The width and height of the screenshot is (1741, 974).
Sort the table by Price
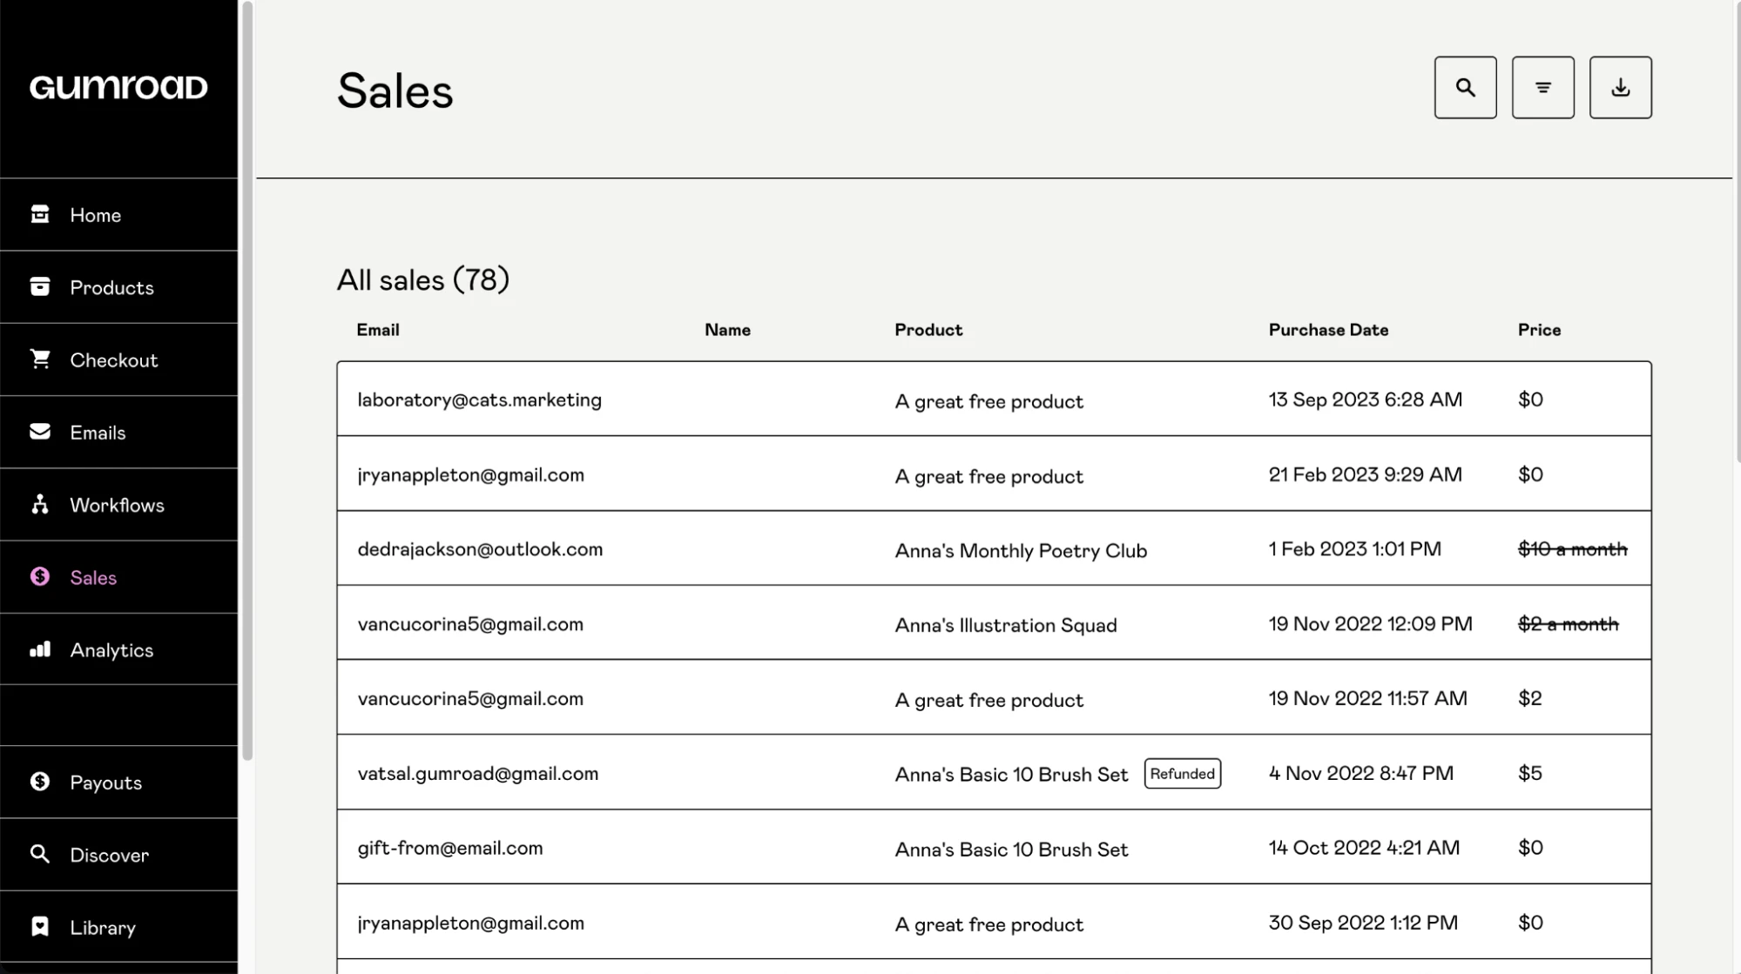1539,329
